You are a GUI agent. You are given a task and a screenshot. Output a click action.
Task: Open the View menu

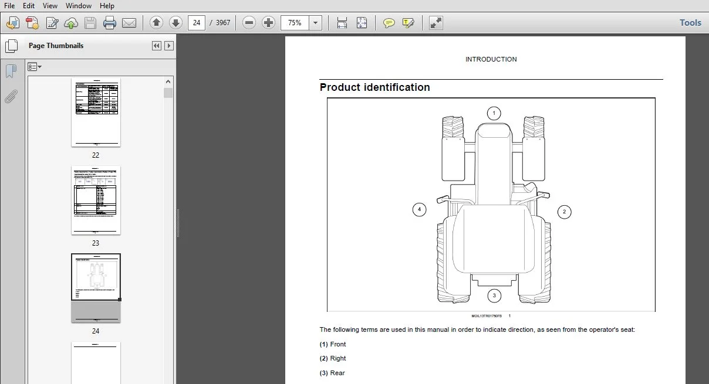point(50,5)
